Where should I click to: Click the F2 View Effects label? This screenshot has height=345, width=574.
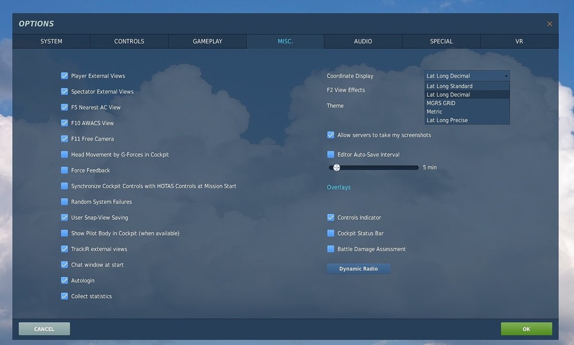(x=346, y=90)
